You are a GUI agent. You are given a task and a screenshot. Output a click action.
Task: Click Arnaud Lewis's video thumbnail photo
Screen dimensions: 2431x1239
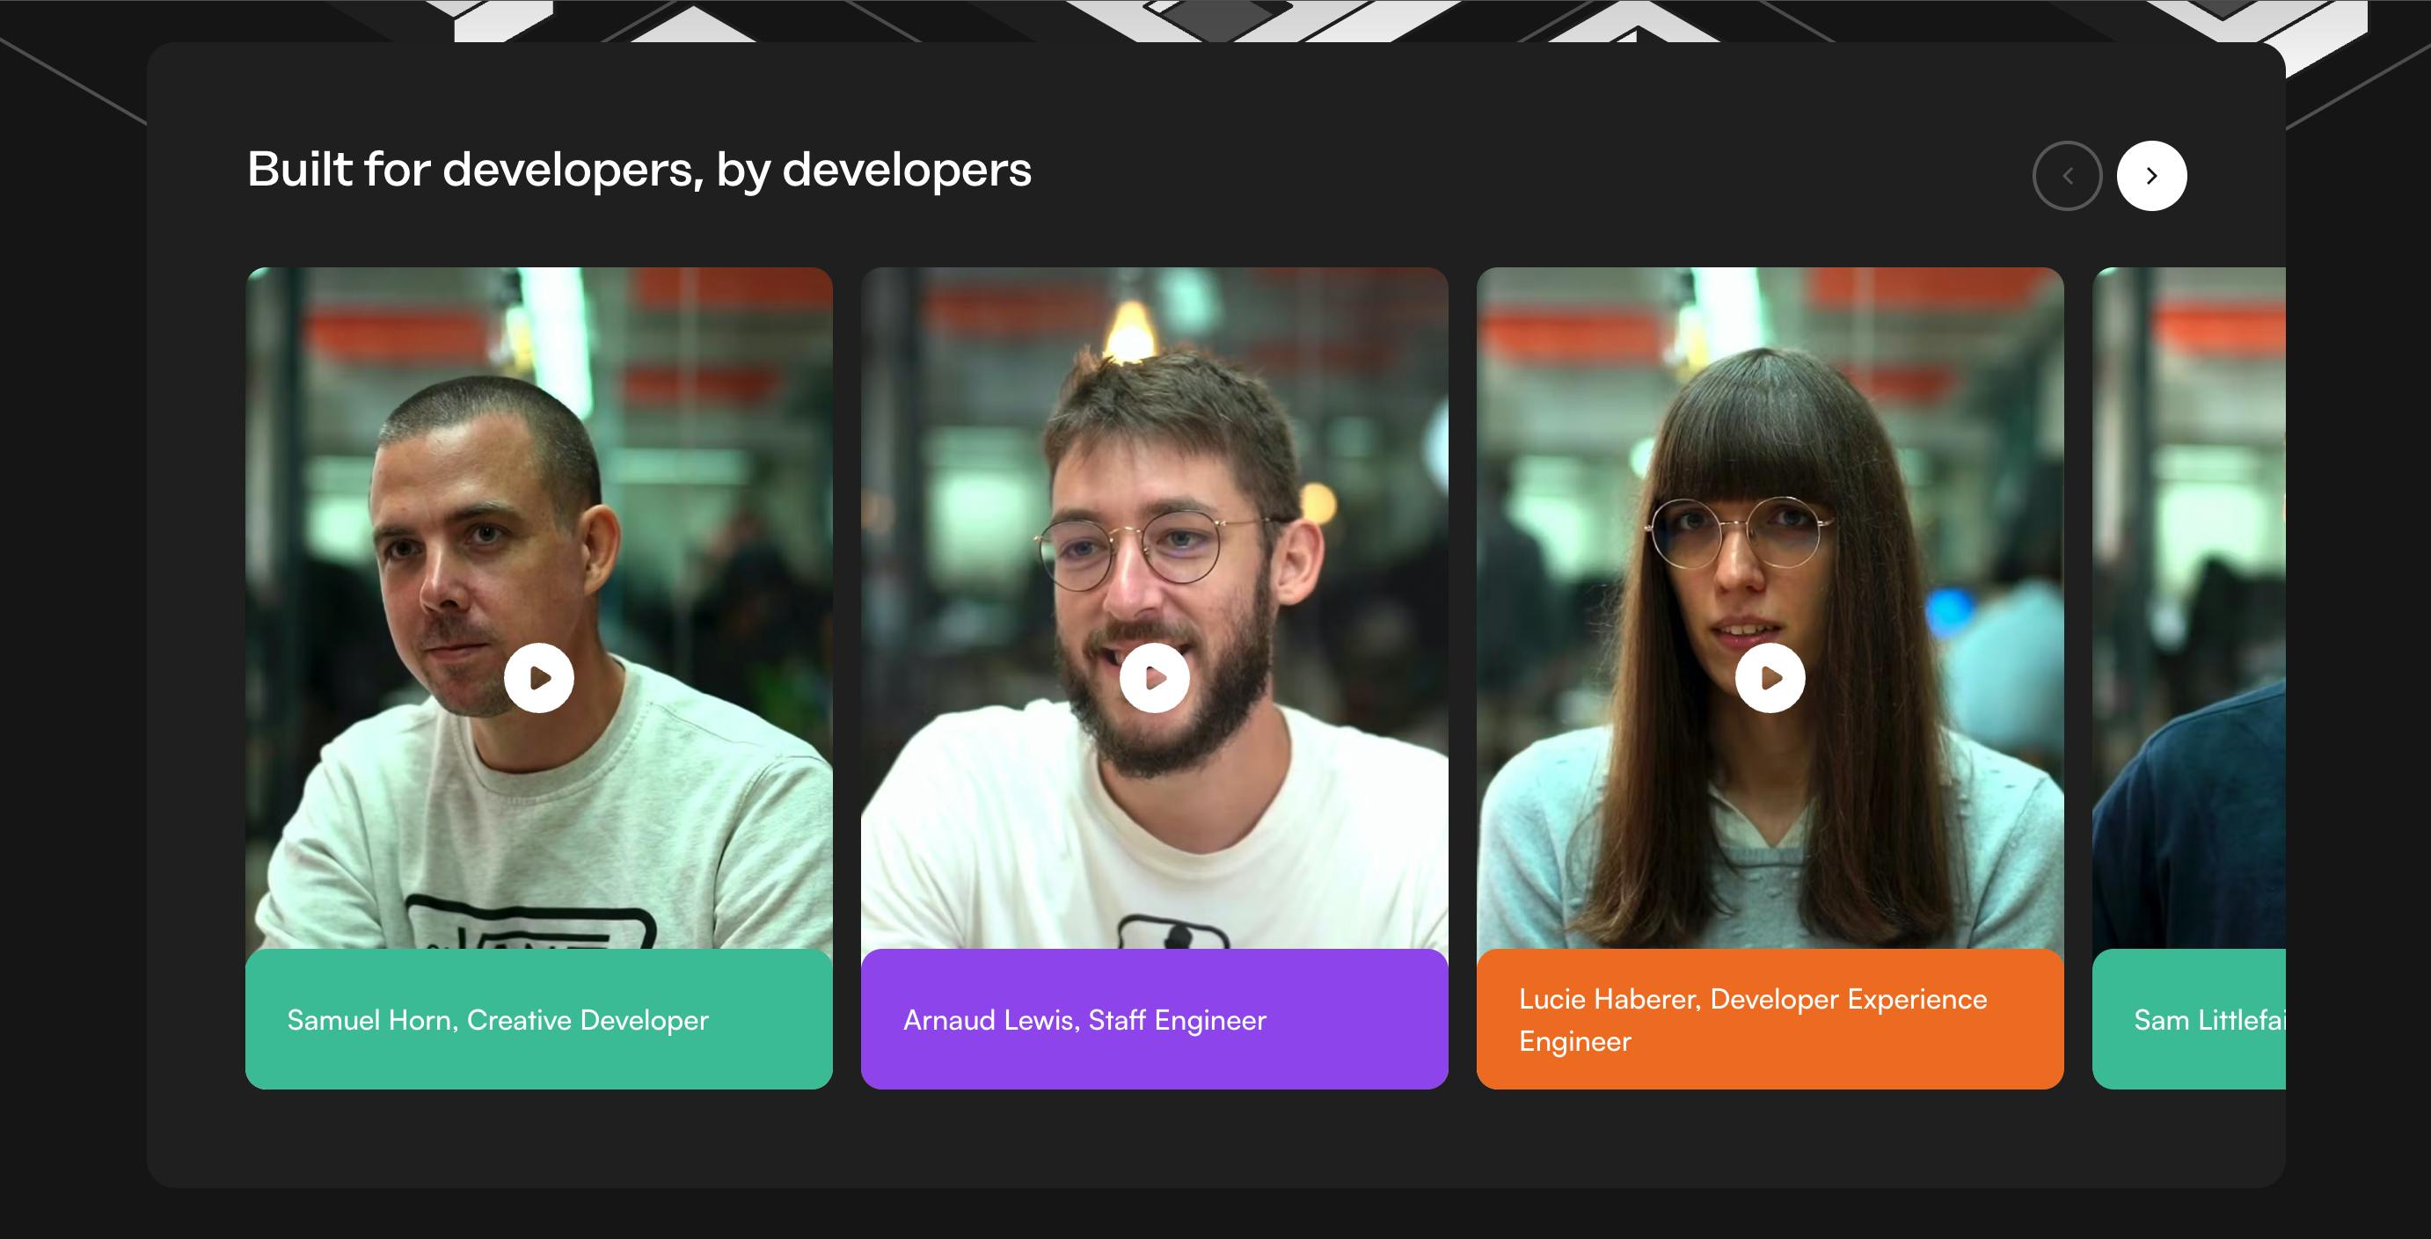[x=1154, y=453]
